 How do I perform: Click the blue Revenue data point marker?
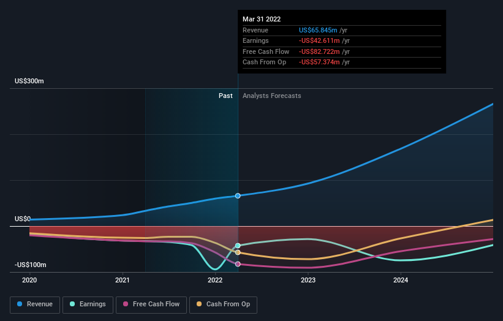tap(238, 195)
